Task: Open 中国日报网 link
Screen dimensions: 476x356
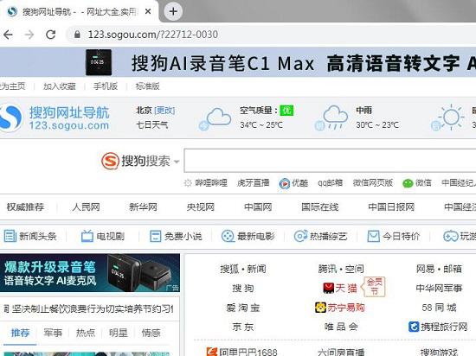Action: click(391, 207)
